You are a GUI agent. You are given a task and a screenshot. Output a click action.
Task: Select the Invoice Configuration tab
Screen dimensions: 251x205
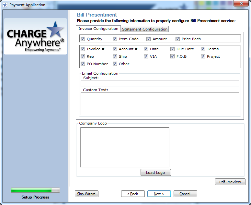tap(98, 29)
